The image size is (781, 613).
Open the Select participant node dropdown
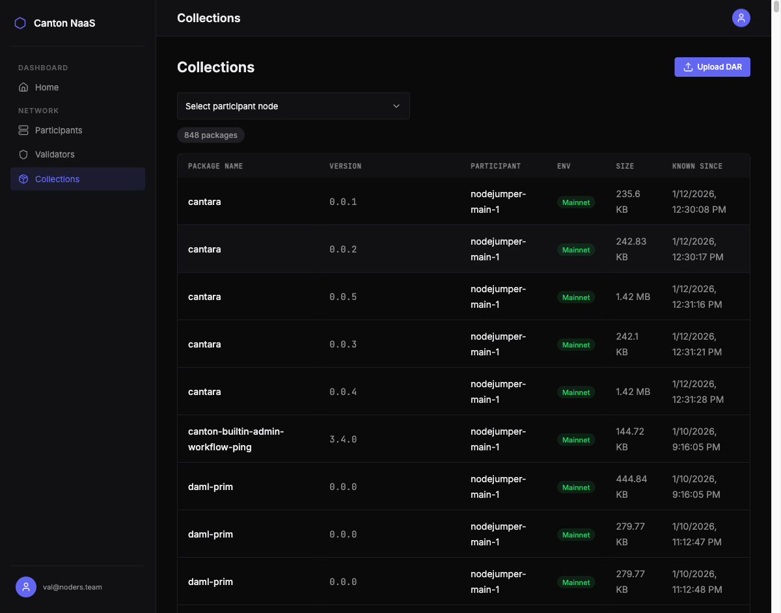293,106
